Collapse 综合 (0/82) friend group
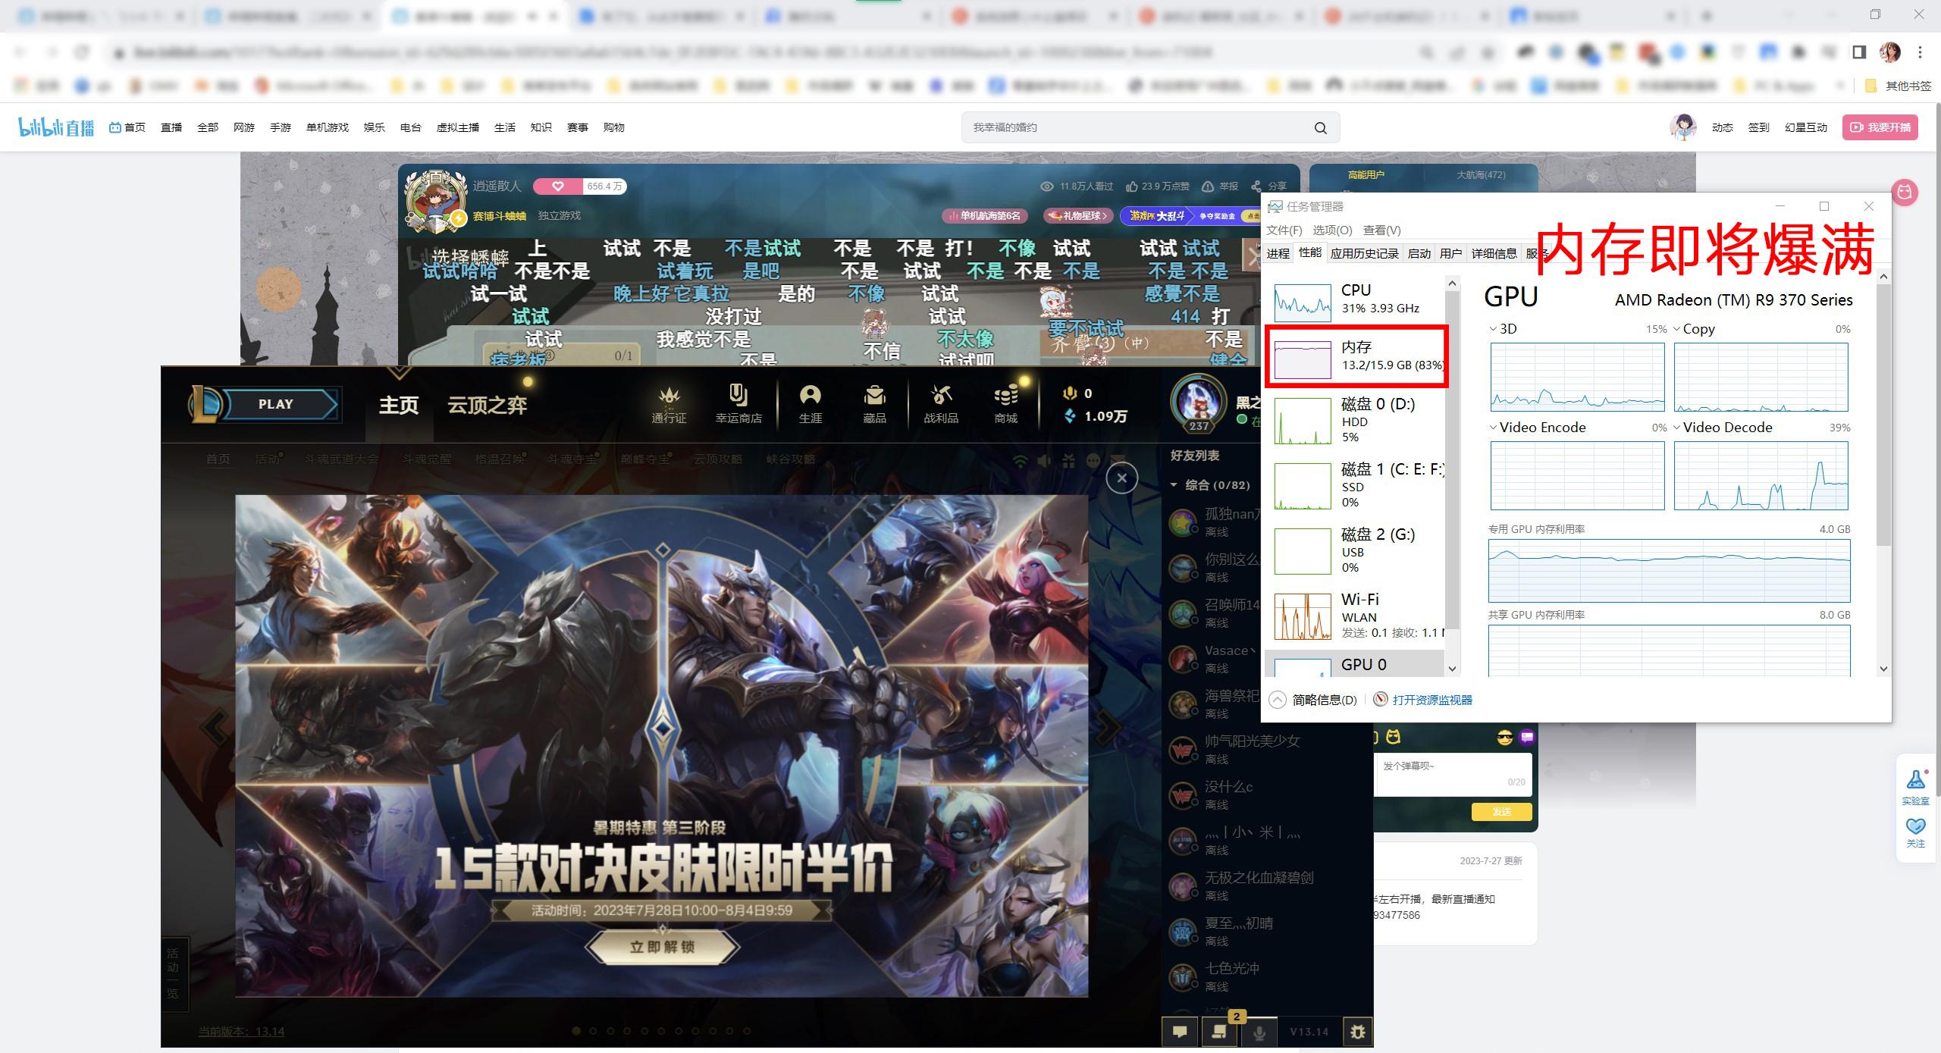 point(1174,485)
